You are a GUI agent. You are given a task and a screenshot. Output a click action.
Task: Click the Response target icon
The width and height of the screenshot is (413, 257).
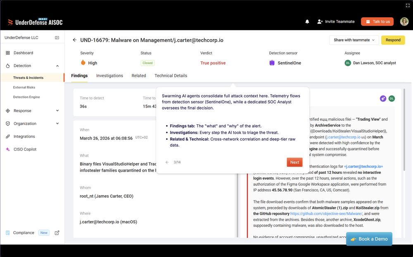[7, 111]
